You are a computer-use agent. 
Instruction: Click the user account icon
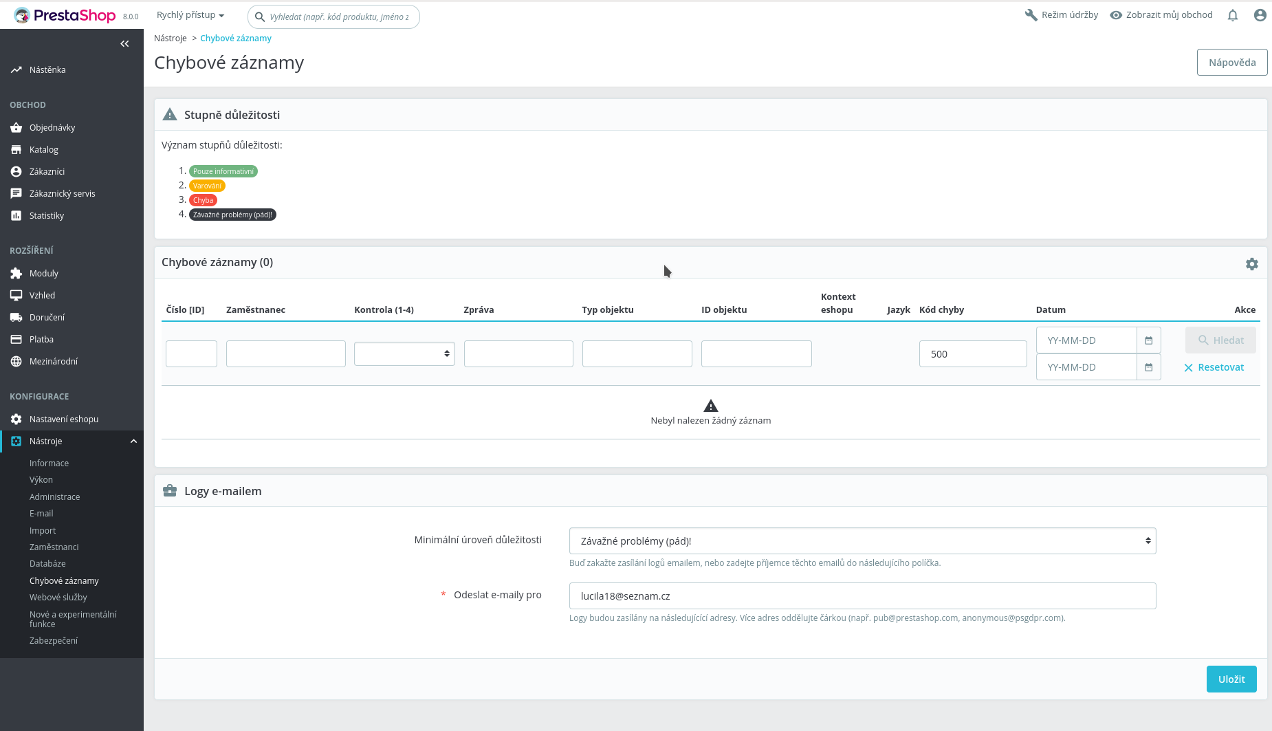[1260, 14]
